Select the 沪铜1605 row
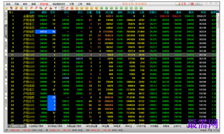224x134 pixels. tap(112, 55)
